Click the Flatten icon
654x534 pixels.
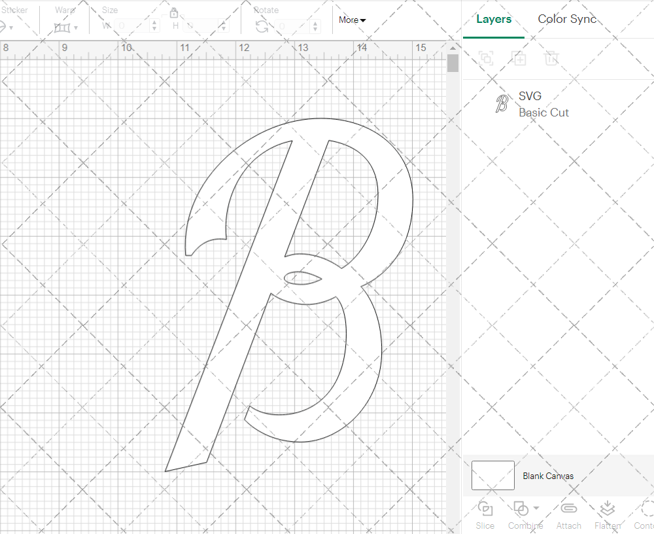[x=607, y=509]
